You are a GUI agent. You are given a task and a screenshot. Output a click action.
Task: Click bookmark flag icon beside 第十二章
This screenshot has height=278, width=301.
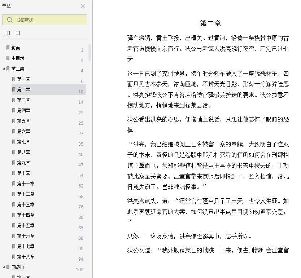click(x=14, y=194)
